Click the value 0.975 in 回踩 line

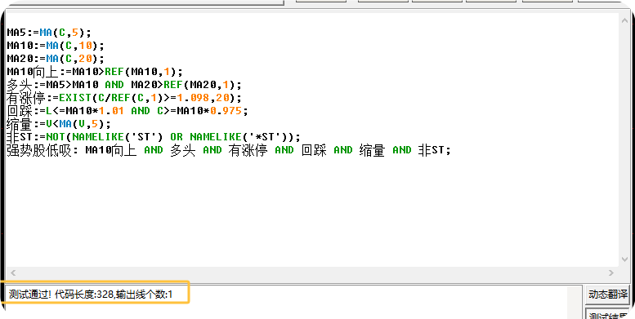point(226,111)
